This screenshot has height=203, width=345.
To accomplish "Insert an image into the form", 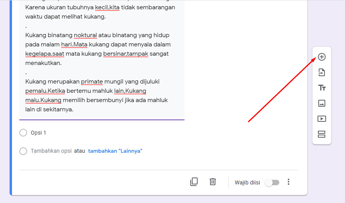I will (x=322, y=103).
